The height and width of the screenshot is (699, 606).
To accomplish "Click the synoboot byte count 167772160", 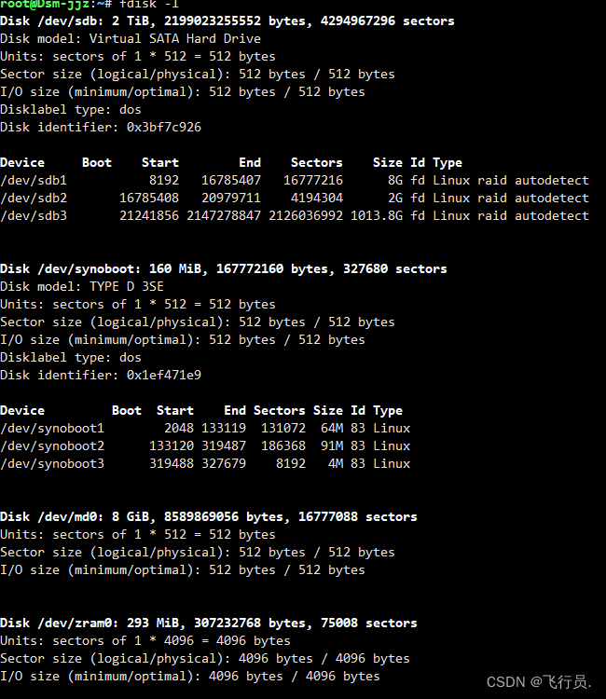I will [x=250, y=269].
